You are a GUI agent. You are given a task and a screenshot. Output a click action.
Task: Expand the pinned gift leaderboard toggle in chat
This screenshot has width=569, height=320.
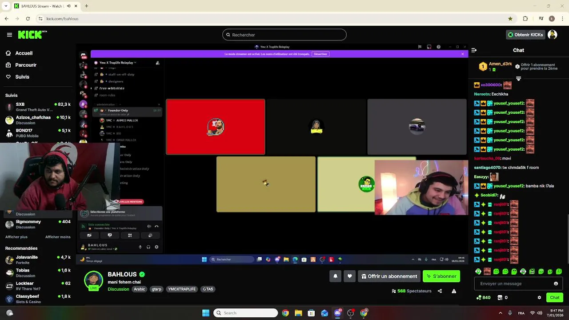pos(518,79)
